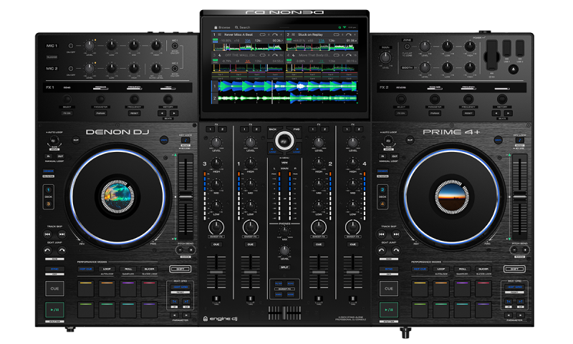The height and width of the screenshot is (344, 573).
Task: Tap the left deck beat jump backward button
Action: 47,250
